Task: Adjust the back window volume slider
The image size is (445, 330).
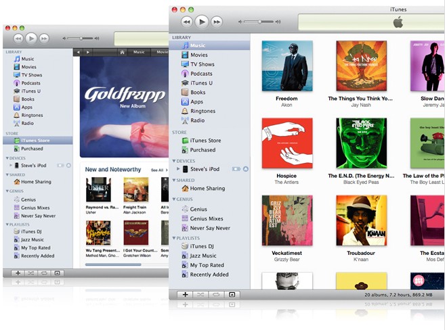Action: pyautogui.click(x=81, y=39)
